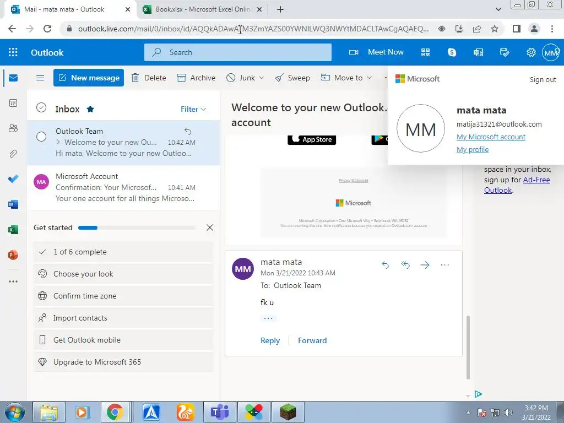Launch Word from the sidebar

(13, 204)
